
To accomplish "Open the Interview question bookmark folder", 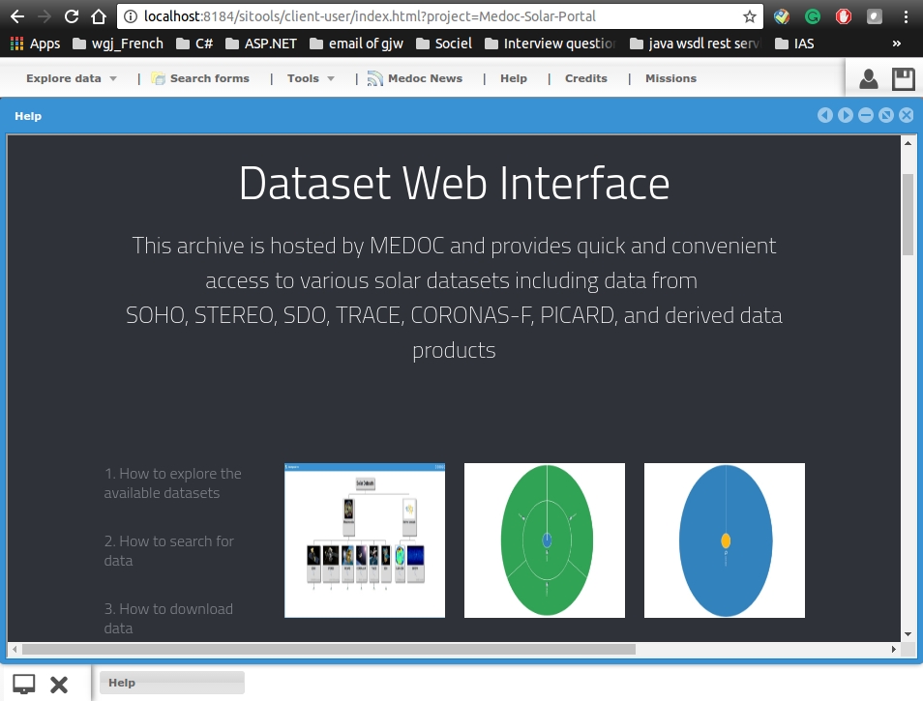I will pyautogui.click(x=551, y=44).
